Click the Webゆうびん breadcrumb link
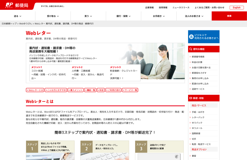 [x=26, y=24]
